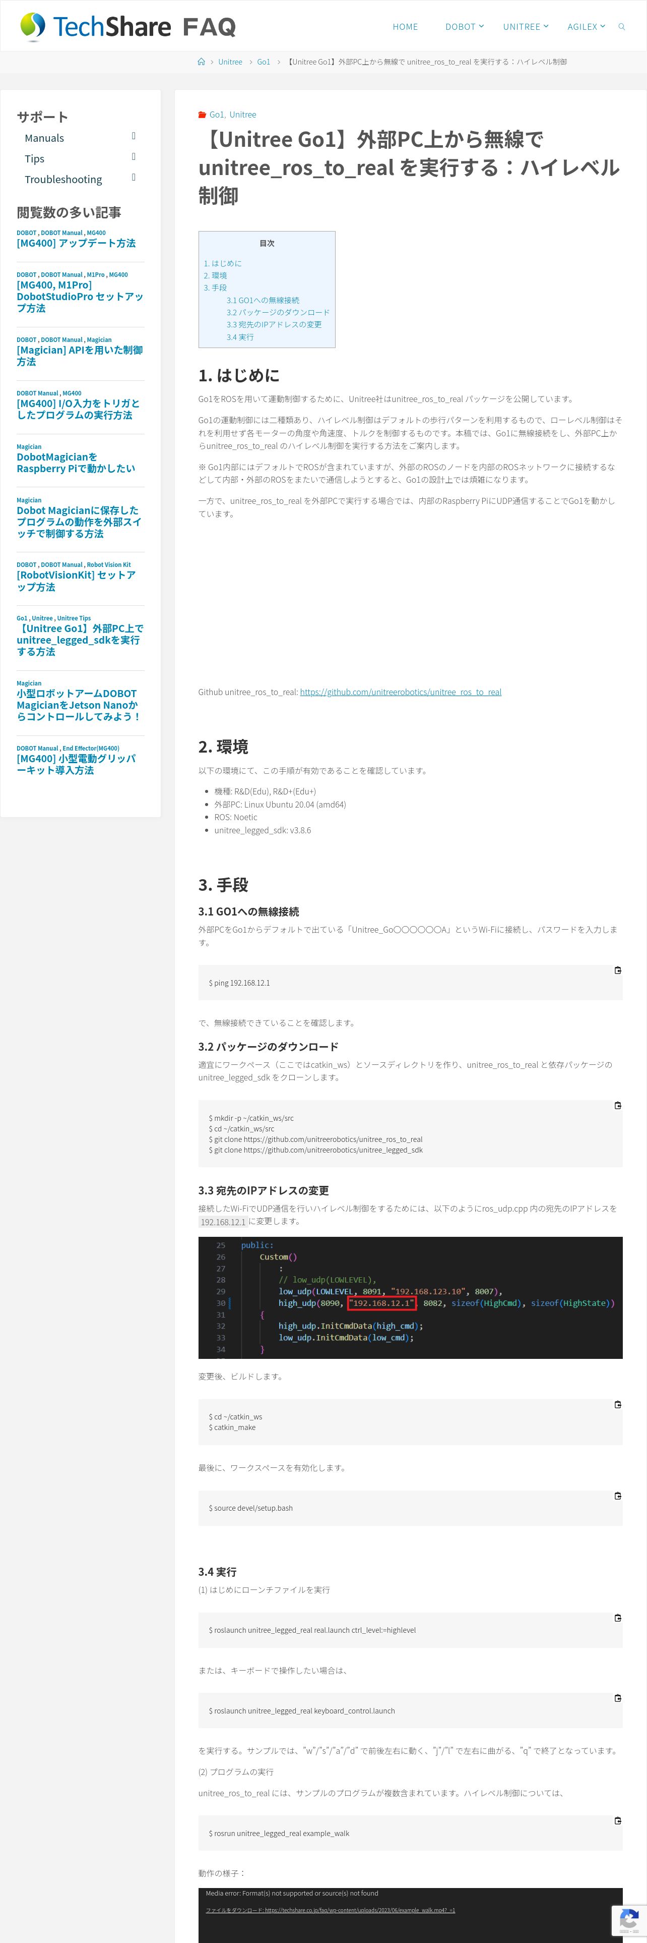Click the inline code 192.168.12.1
647x1943 pixels.
pos(223,1222)
